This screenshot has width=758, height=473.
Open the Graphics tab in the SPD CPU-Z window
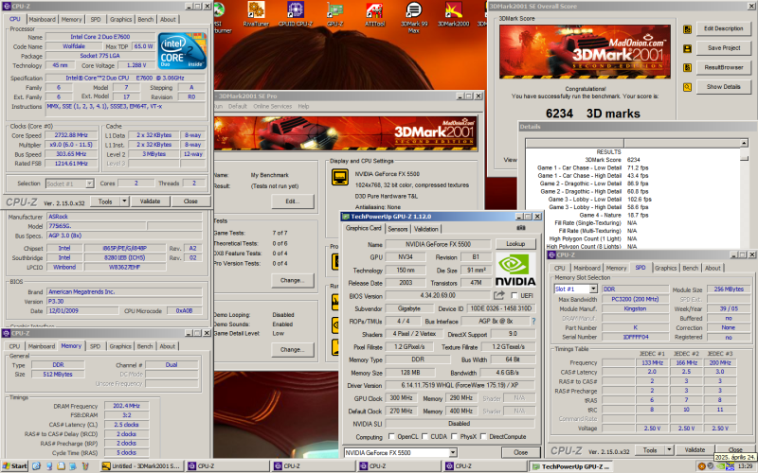click(665, 268)
